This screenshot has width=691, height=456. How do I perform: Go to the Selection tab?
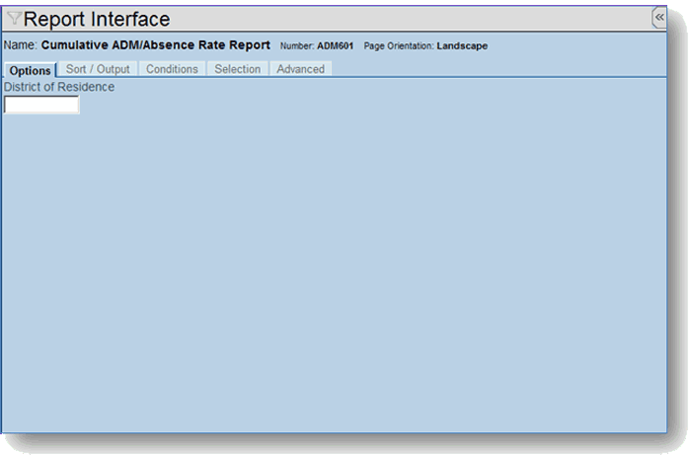point(238,69)
